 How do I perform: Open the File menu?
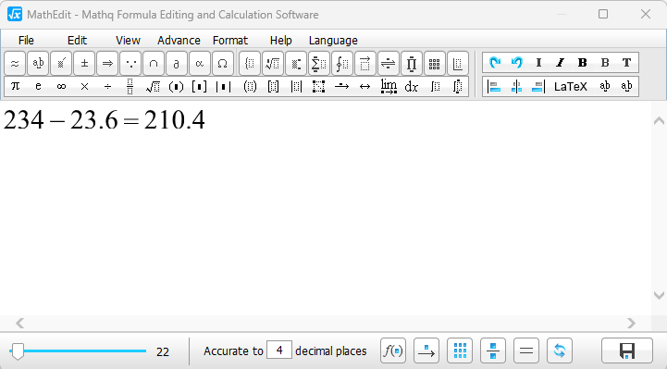click(26, 41)
